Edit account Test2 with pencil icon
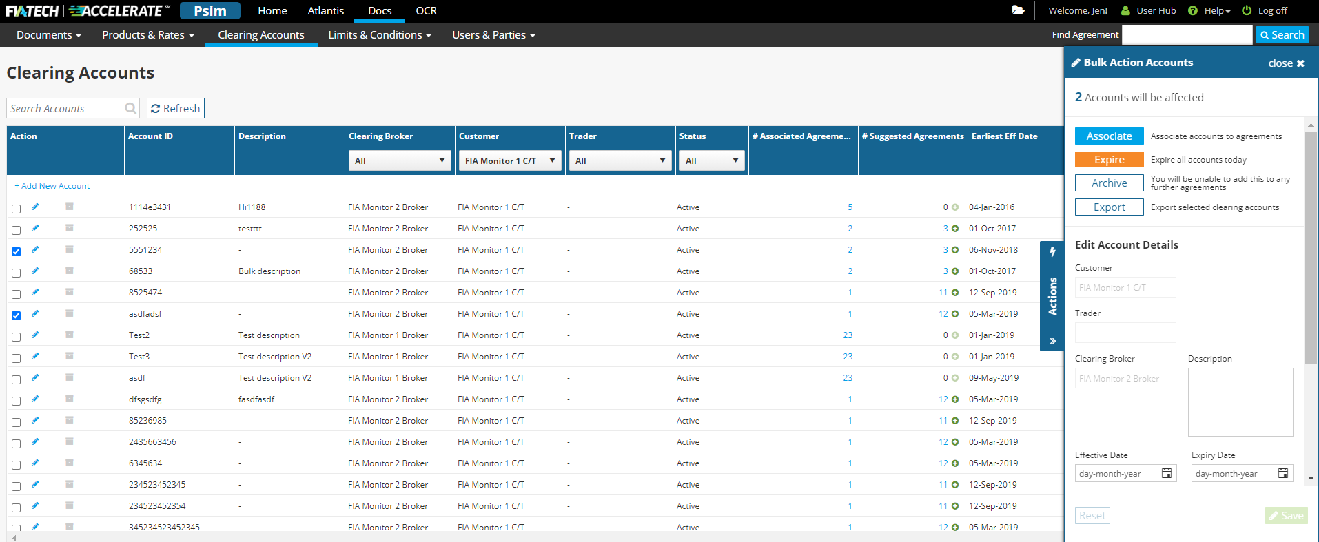Image resolution: width=1319 pixels, height=542 pixels. [35, 335]
